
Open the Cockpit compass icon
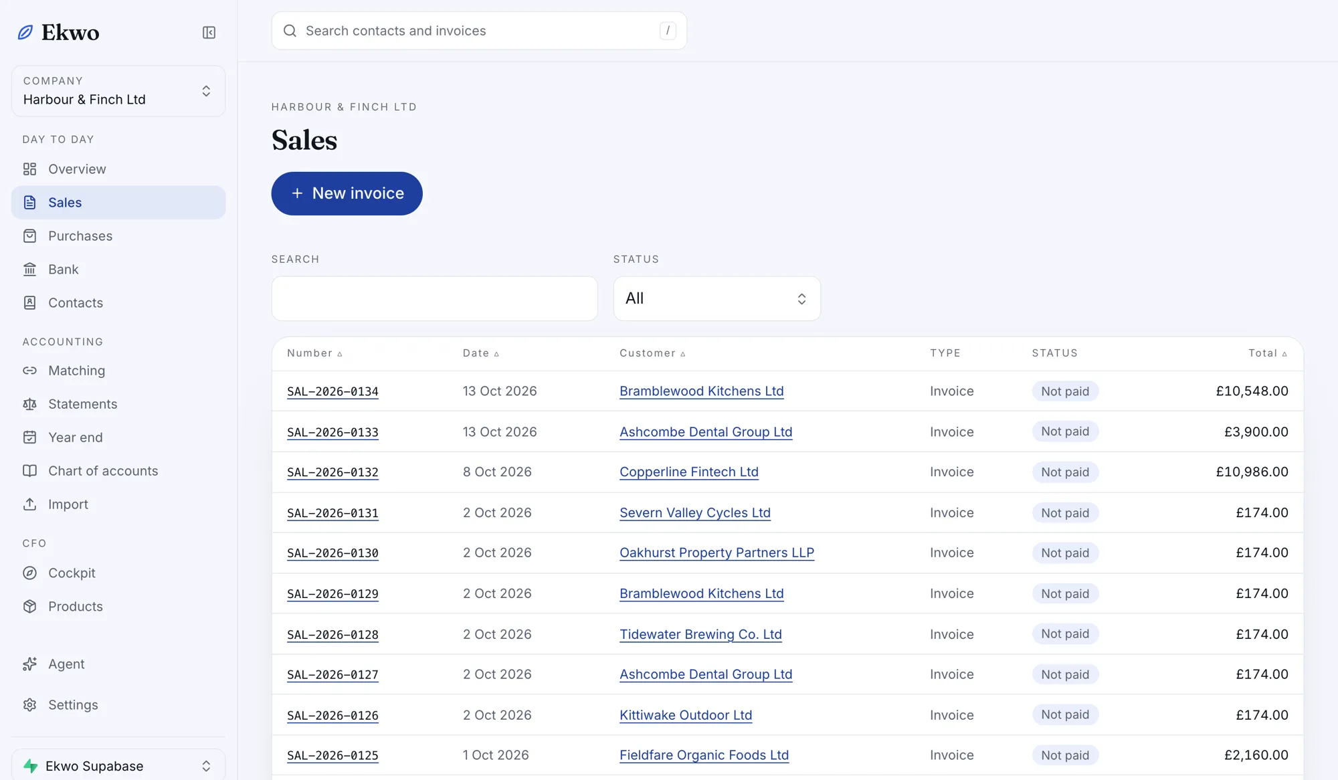[x=29, y=573]
